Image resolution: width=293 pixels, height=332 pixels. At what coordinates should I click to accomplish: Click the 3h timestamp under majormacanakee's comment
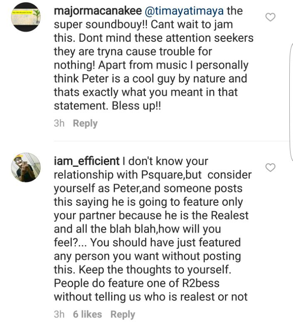click(59, 123)
